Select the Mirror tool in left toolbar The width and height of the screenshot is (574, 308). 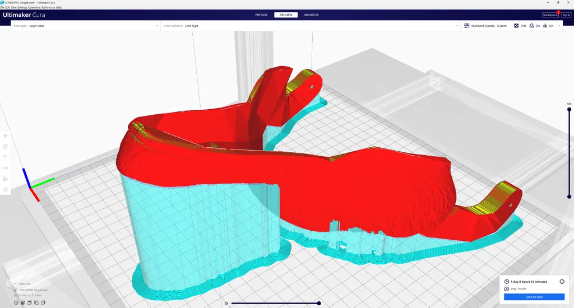[x=6, y=168]
